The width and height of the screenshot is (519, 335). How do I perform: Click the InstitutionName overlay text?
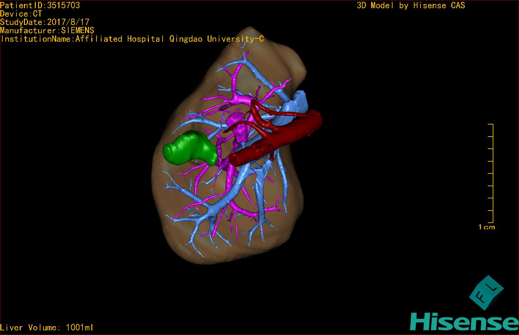click(132, 39)
